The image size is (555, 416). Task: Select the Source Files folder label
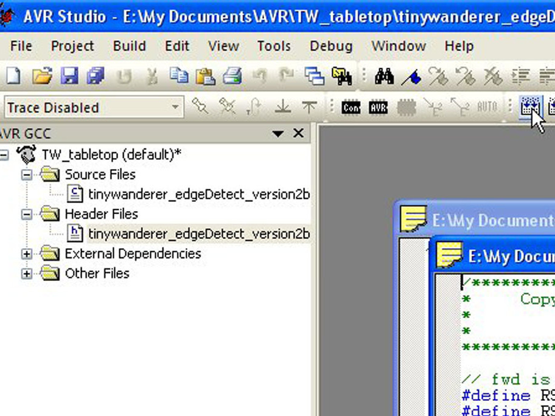[x=100, y=175]
